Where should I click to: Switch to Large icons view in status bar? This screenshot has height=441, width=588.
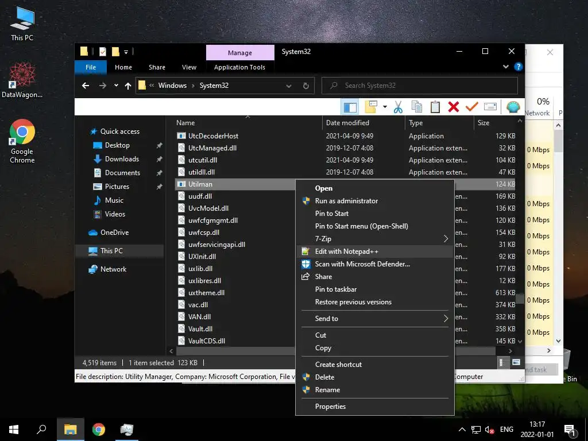coord(516,362)
